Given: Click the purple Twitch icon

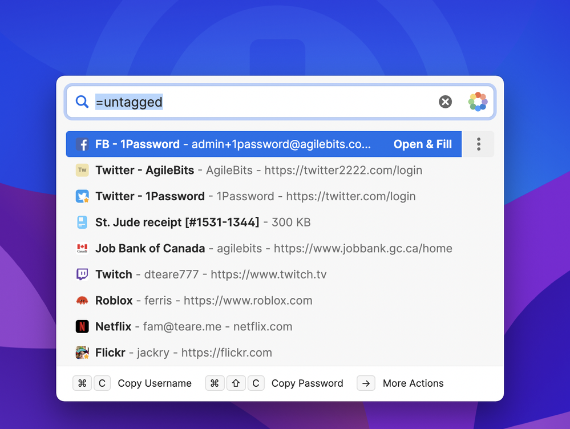Looking at the screenshot, I should (82, 274).
